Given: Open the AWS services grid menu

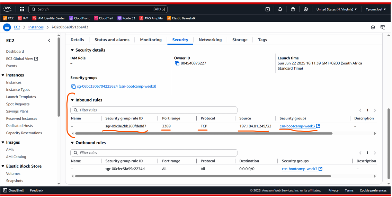Looking at the screenshot, I should pos(22,9).
